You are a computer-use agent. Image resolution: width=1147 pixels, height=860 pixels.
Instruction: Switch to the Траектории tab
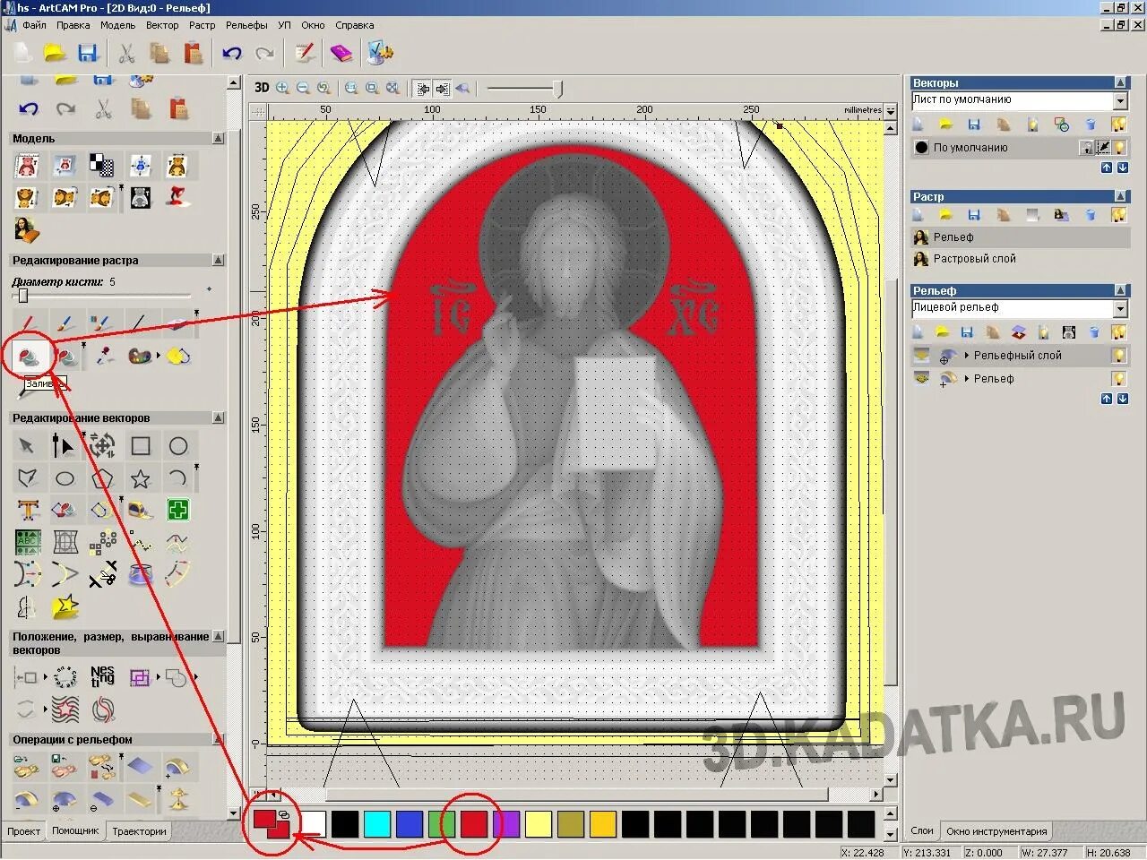coord(139,831)
